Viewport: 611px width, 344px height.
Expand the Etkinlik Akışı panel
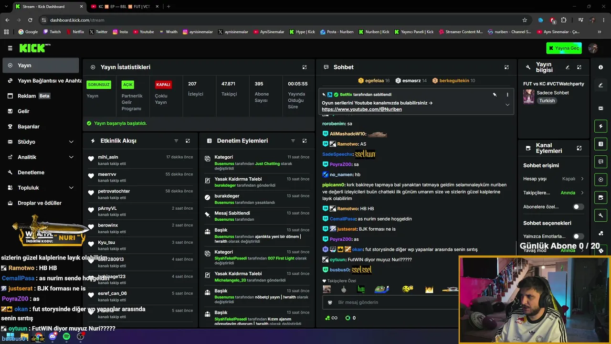click(x=188, y=141)
